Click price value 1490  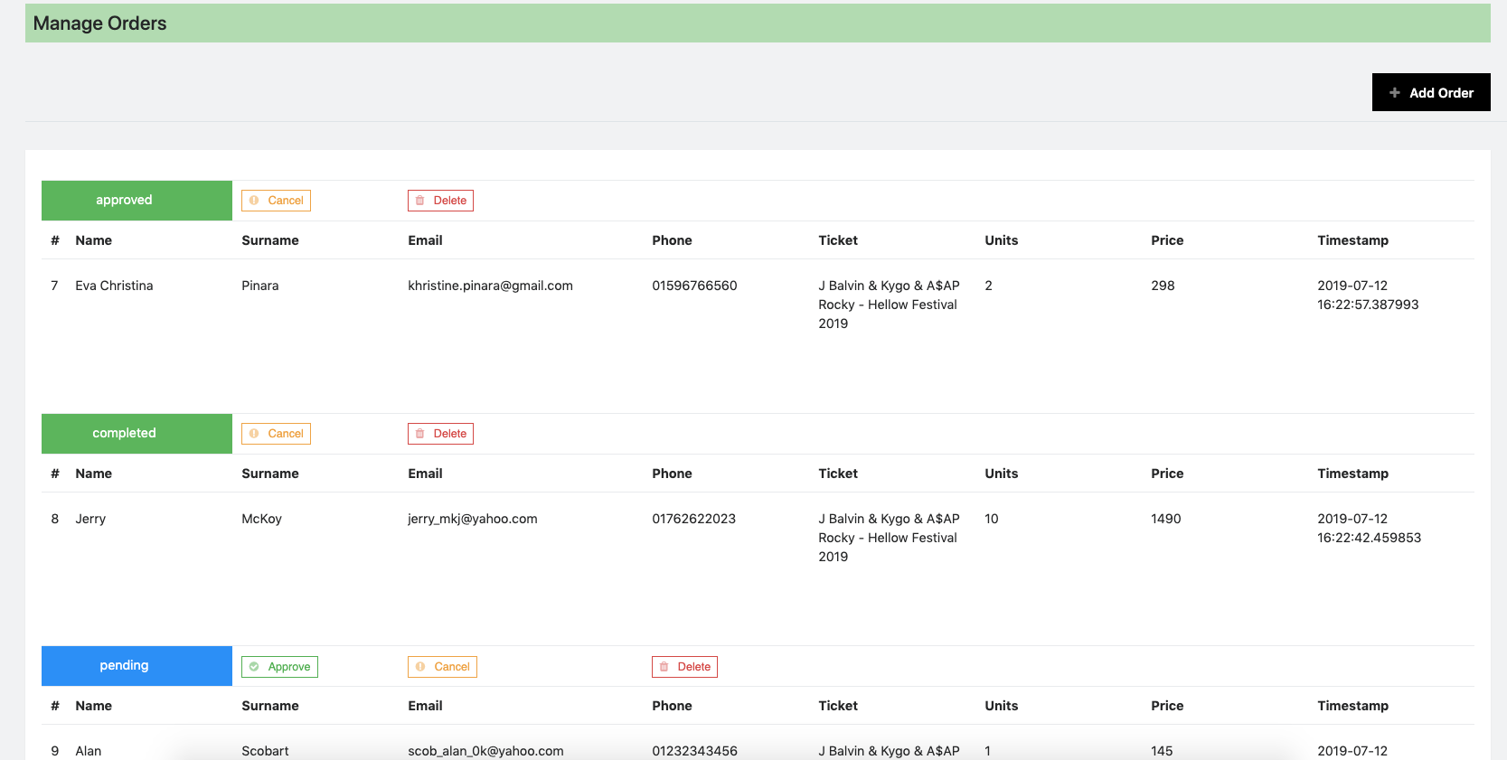(1166, 519)
